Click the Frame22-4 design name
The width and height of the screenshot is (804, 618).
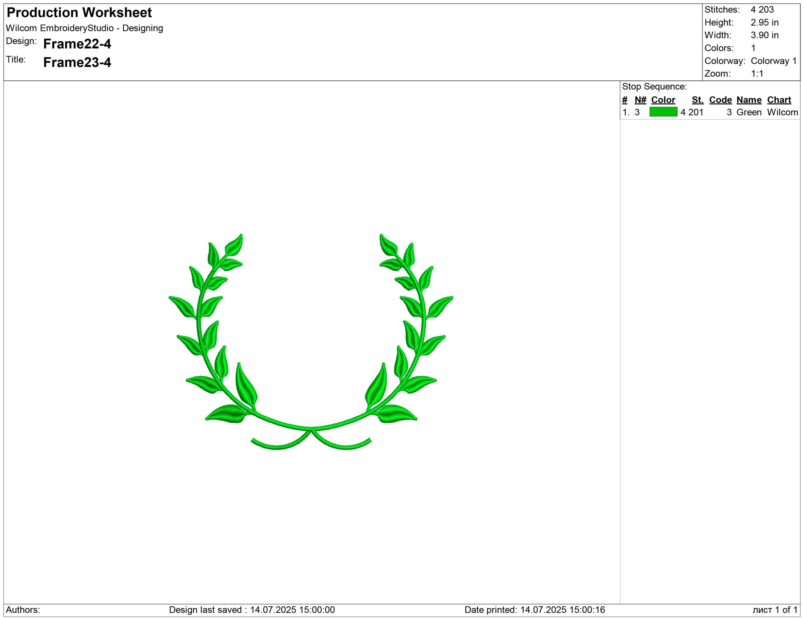(77, 44)
